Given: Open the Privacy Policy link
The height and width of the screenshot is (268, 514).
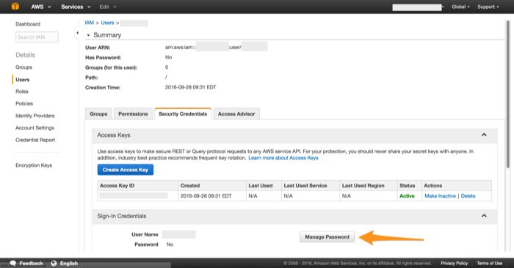Looking at the screenshot, I should click(454, 263).
